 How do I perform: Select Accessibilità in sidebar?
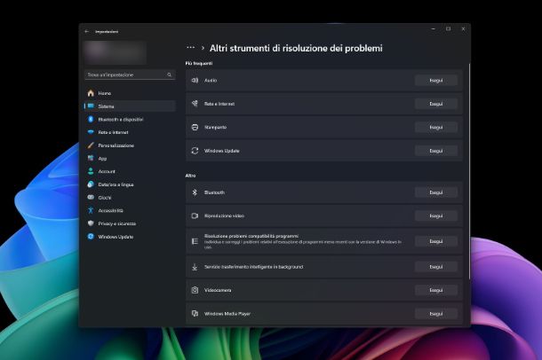(130, 210)
